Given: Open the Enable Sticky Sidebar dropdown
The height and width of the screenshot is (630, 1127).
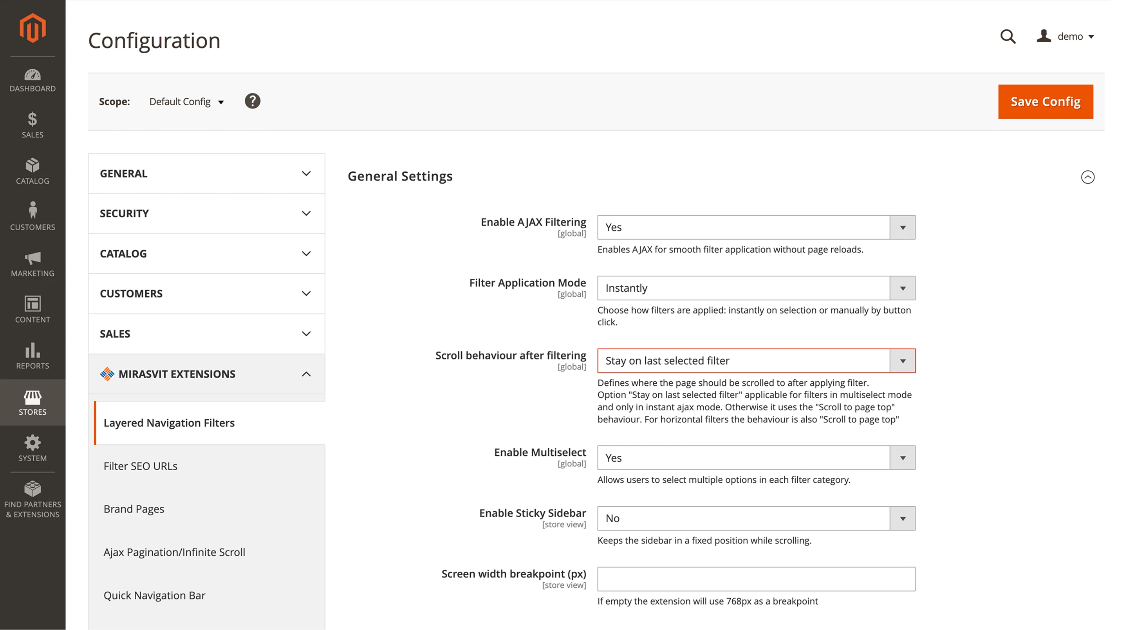Looking at the screenshot, I should point(756,518).
